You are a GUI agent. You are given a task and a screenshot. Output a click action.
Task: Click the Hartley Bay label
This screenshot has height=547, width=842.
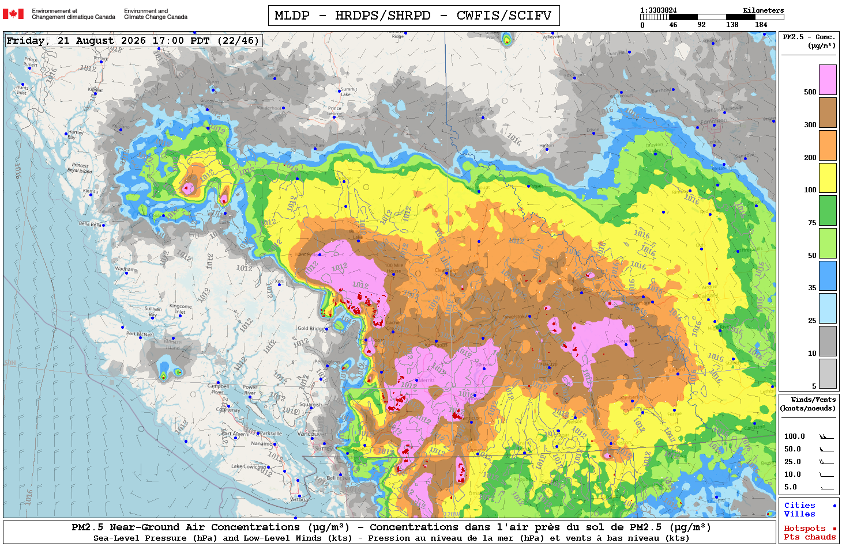[x=76, y=135]
